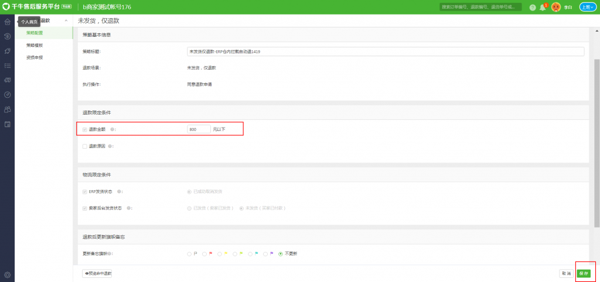
Task: Open the home icon in left sidebar
Action: (x=7, y=22)
